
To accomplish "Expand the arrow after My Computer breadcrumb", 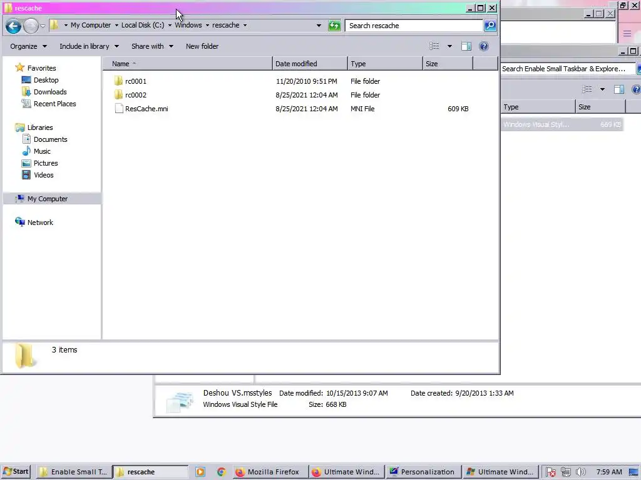I will [x=116, y=25].
